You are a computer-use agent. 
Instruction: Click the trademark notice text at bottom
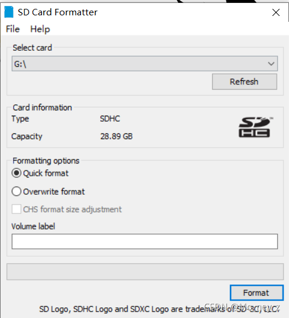tap(160, 309)
